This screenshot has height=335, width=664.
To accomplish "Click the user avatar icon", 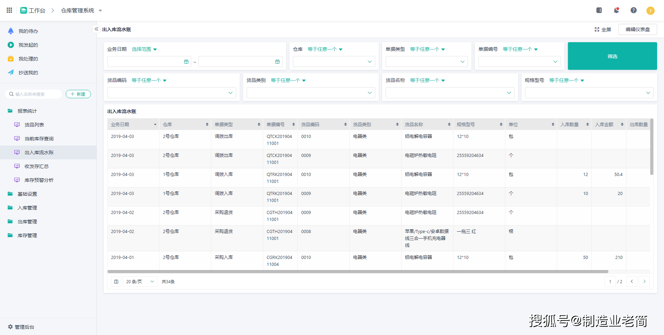I will pyautogui.click(x=650, y=11).
